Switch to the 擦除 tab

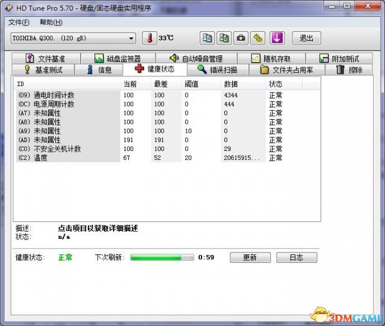click(x=349, y=70)
